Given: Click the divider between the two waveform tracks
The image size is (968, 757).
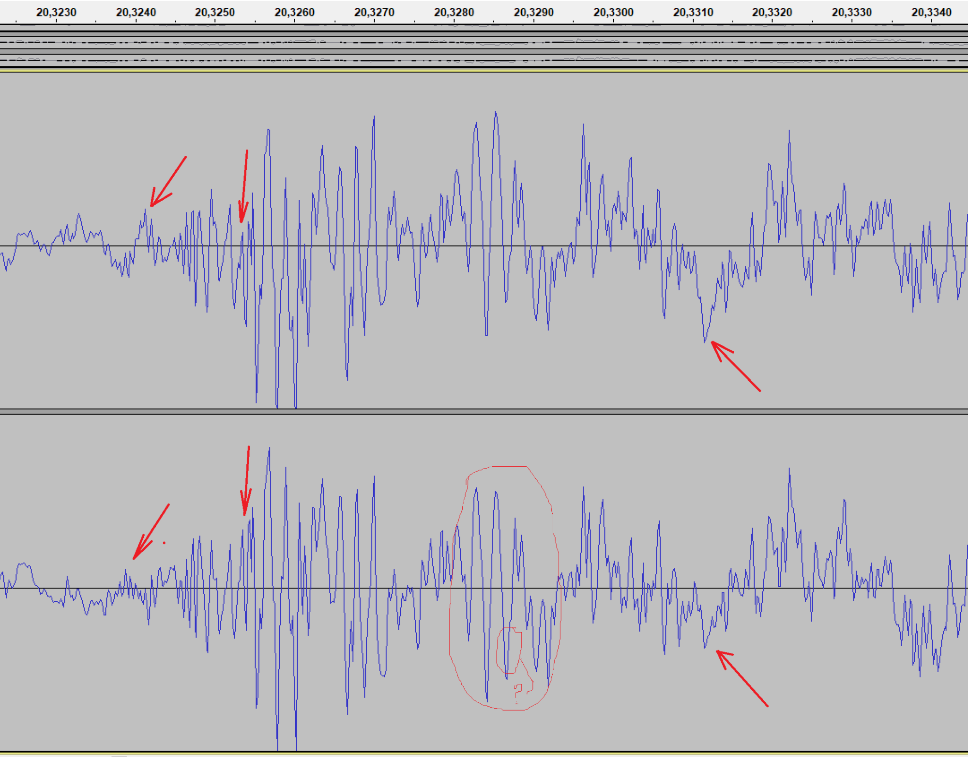Looking at the screenshot, I should (x=484, y=412).
